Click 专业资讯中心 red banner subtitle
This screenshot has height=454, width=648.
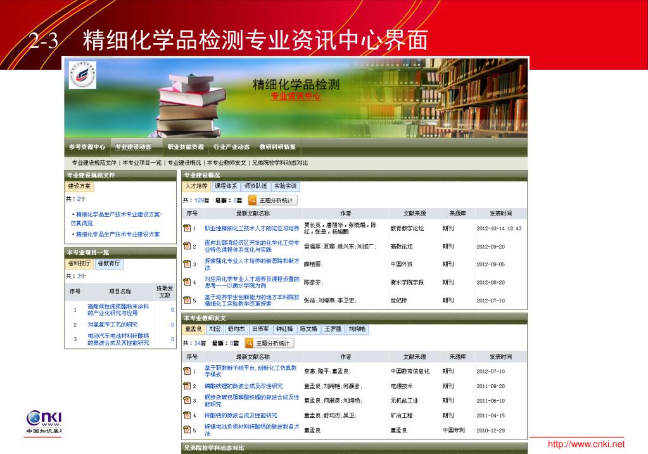(x=295, y=96)
